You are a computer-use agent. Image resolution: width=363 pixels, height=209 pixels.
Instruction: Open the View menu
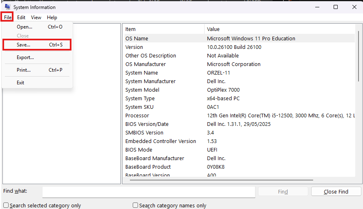(x=36, y=18)
